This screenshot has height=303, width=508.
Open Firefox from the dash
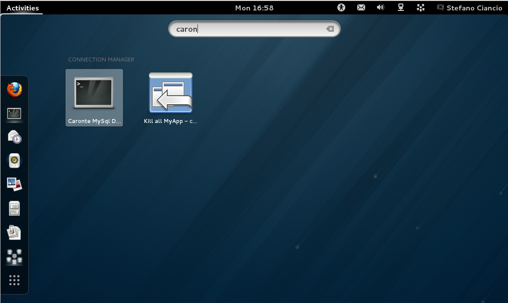(x=14, y=90)
